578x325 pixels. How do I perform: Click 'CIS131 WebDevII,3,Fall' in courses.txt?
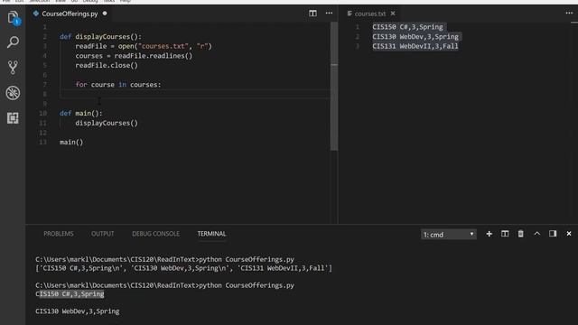[x=415, y=46]
